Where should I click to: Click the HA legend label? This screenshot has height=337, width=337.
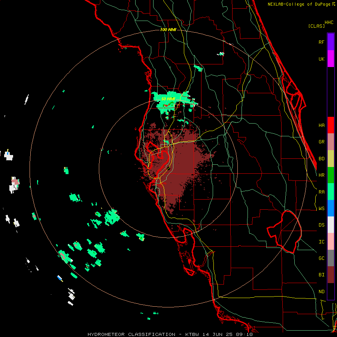[x=321, y=125]
